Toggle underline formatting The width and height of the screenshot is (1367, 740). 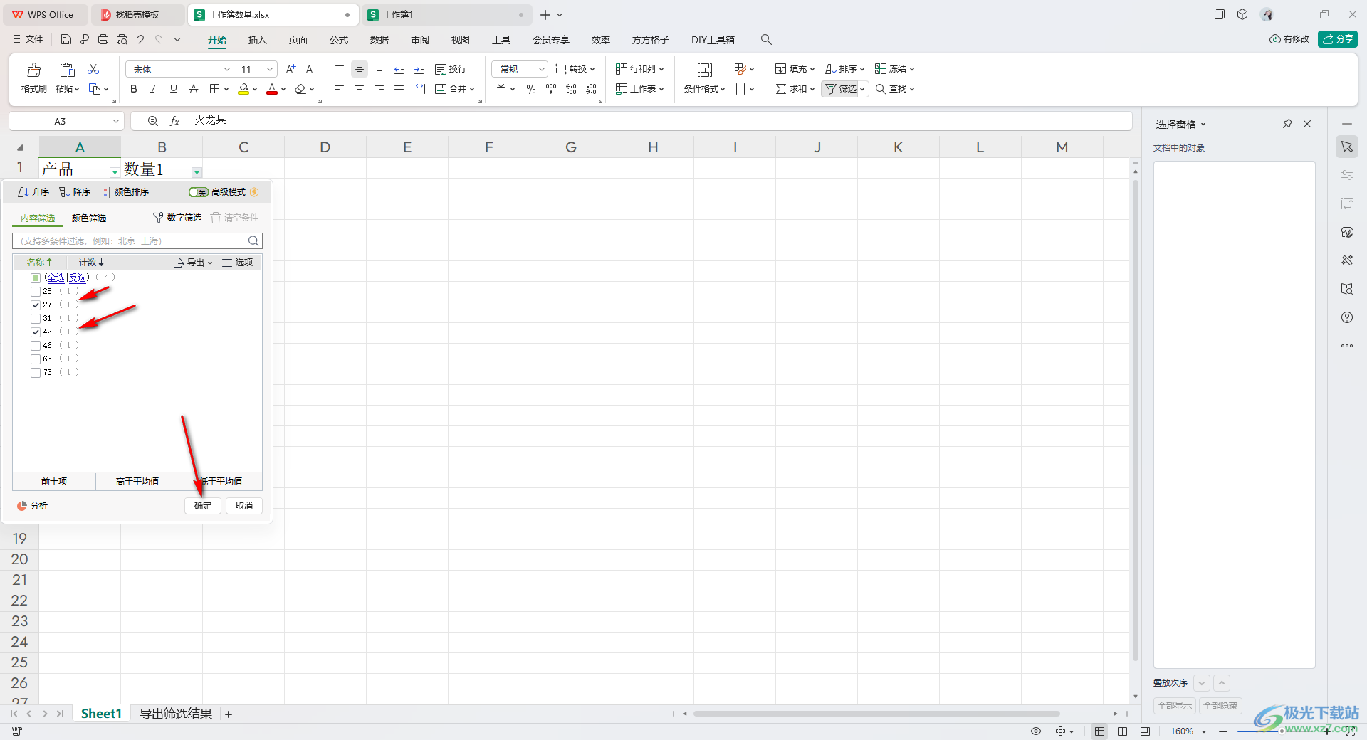(x=173, y=89)
